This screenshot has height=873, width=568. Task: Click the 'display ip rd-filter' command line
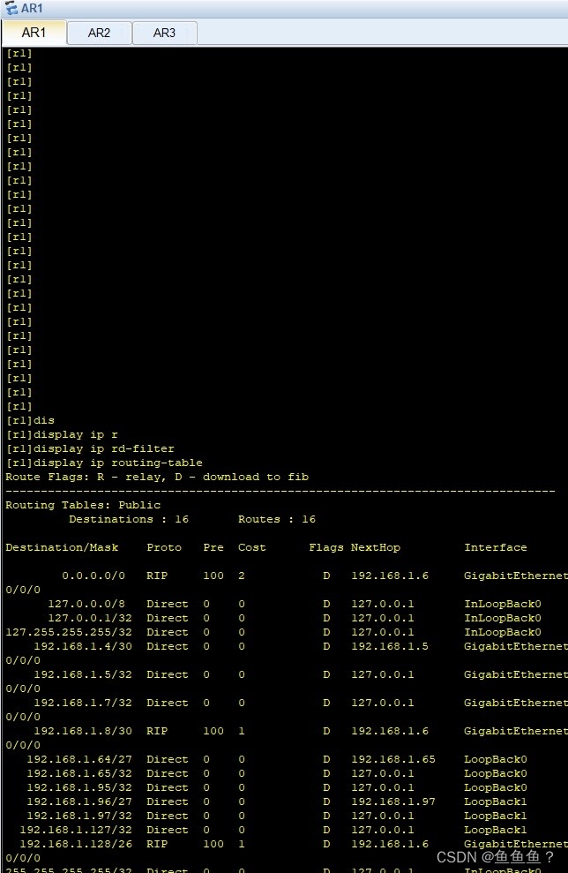[90, 448]
